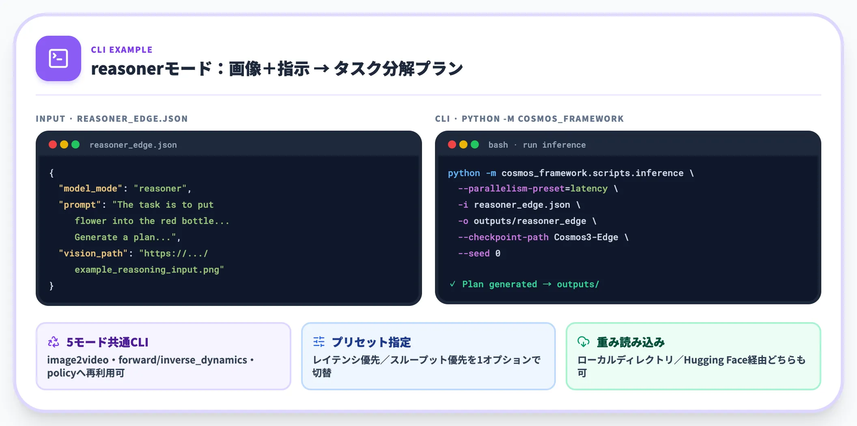Click green dot in bash window
The image size is (857, 426).
[475, 144]
